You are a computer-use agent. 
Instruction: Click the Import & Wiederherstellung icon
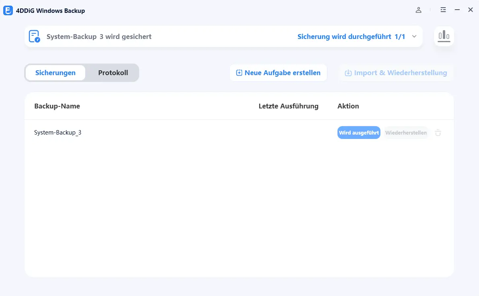pyautogui.click(x=348, y=73)
